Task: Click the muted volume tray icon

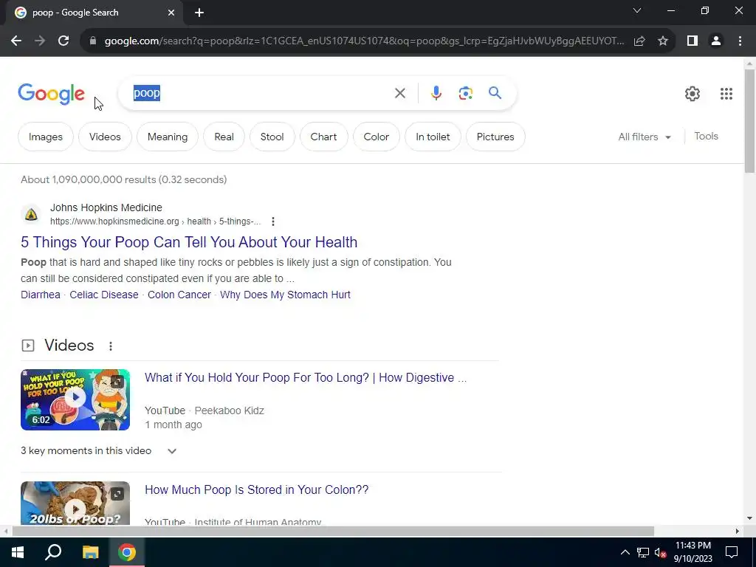Action: [660, 552]
